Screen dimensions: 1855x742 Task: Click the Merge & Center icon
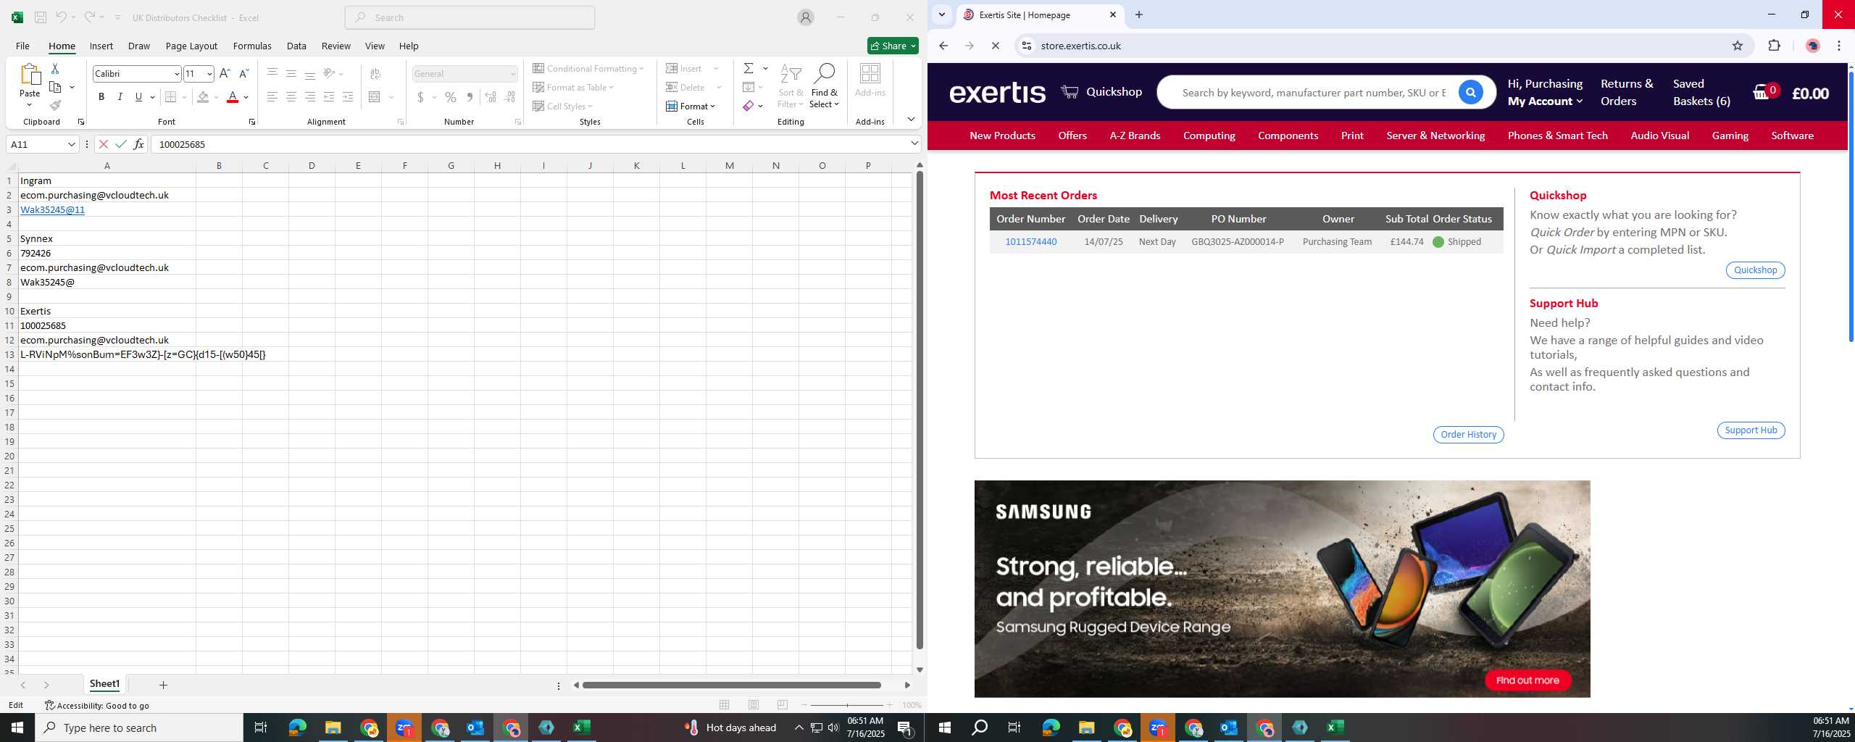[x=375, y=97]
